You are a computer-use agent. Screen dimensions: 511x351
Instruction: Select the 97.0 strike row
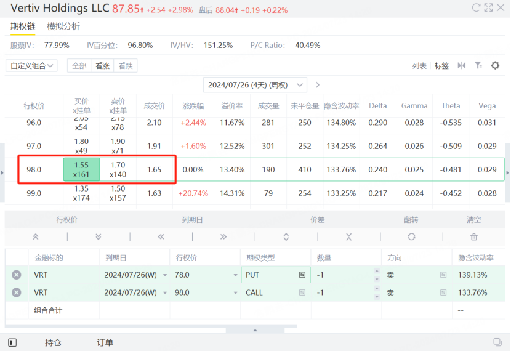click(x=255, y=146)
